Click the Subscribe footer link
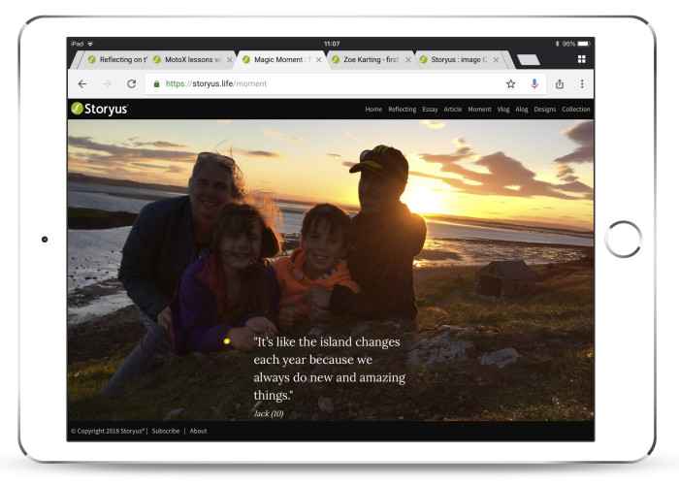The height and width of the screenshot is (485, 679). 166,432
